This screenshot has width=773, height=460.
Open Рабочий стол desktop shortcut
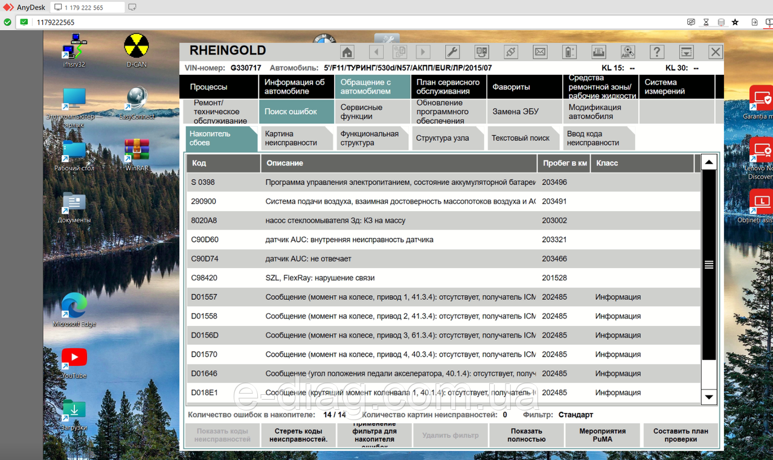pyautogui.click(x=74, y=155)
